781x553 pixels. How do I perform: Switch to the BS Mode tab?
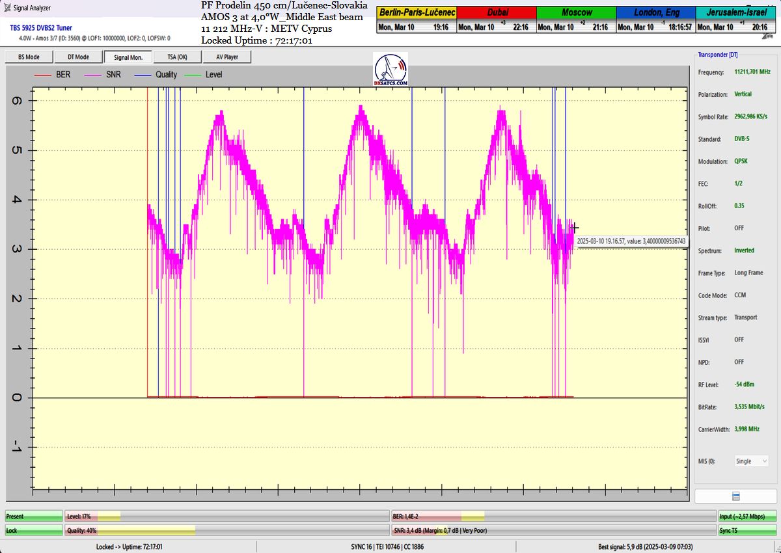28,57
